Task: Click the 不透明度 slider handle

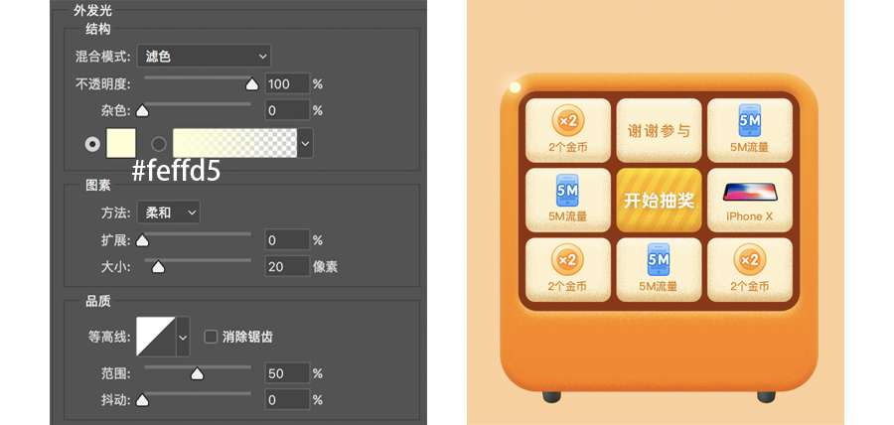Action: [251, 84]
